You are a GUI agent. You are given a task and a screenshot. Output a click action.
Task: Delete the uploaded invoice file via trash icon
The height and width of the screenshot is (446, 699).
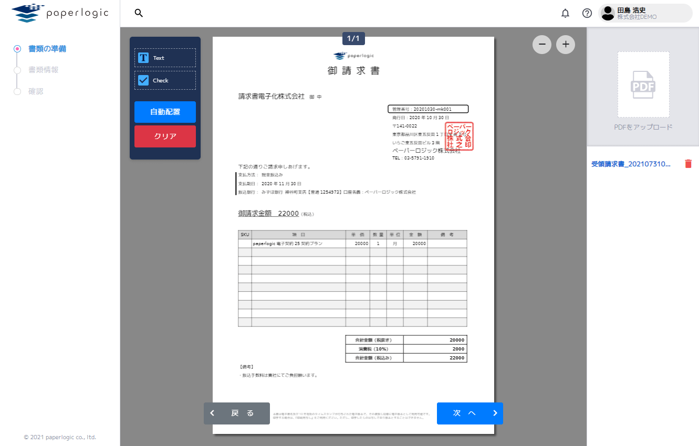[x=688, y=164]
